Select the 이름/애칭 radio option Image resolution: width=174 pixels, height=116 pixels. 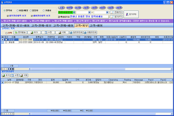point(18,11)
